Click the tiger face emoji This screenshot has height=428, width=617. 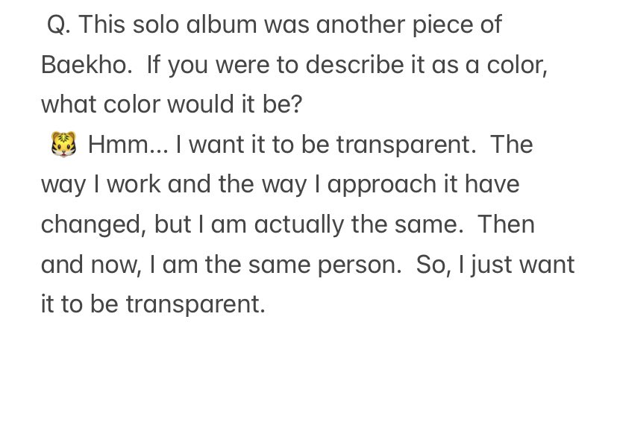point(63,145)
